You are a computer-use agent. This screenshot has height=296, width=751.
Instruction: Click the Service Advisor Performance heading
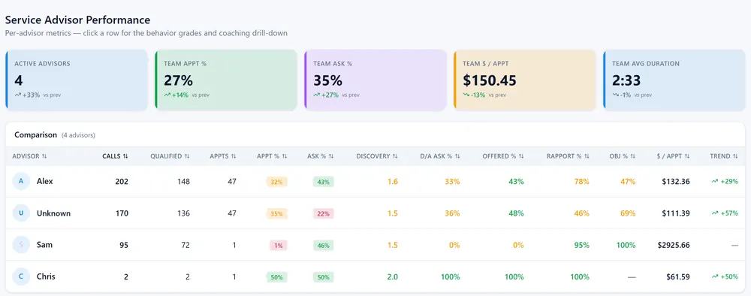pyautogui.click(x=77, y=20)
